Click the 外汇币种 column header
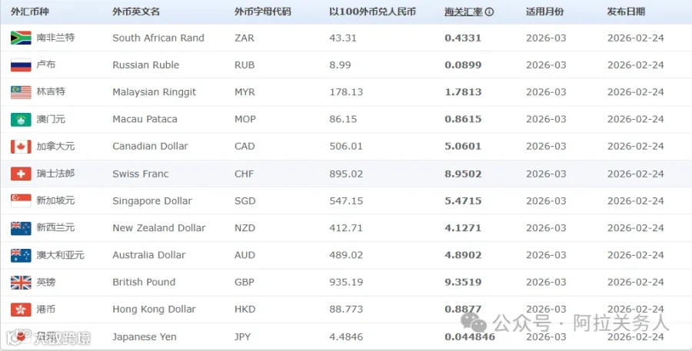The height and width of the screenshot is (351, 692). (30, 12)
